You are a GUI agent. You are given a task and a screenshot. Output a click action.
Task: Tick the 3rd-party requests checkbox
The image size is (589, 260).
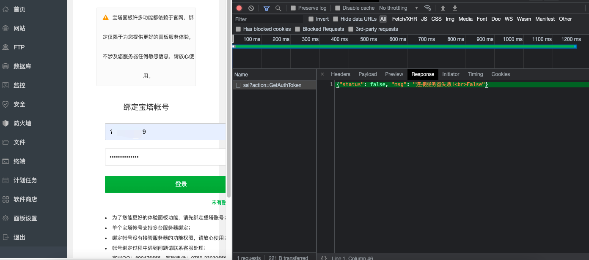(351, 29)
